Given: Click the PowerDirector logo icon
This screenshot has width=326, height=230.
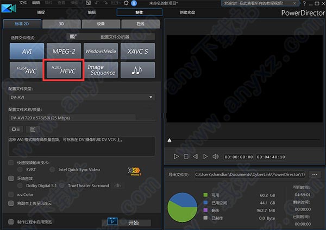Looking at the screenshot, I should click(9, 8).
